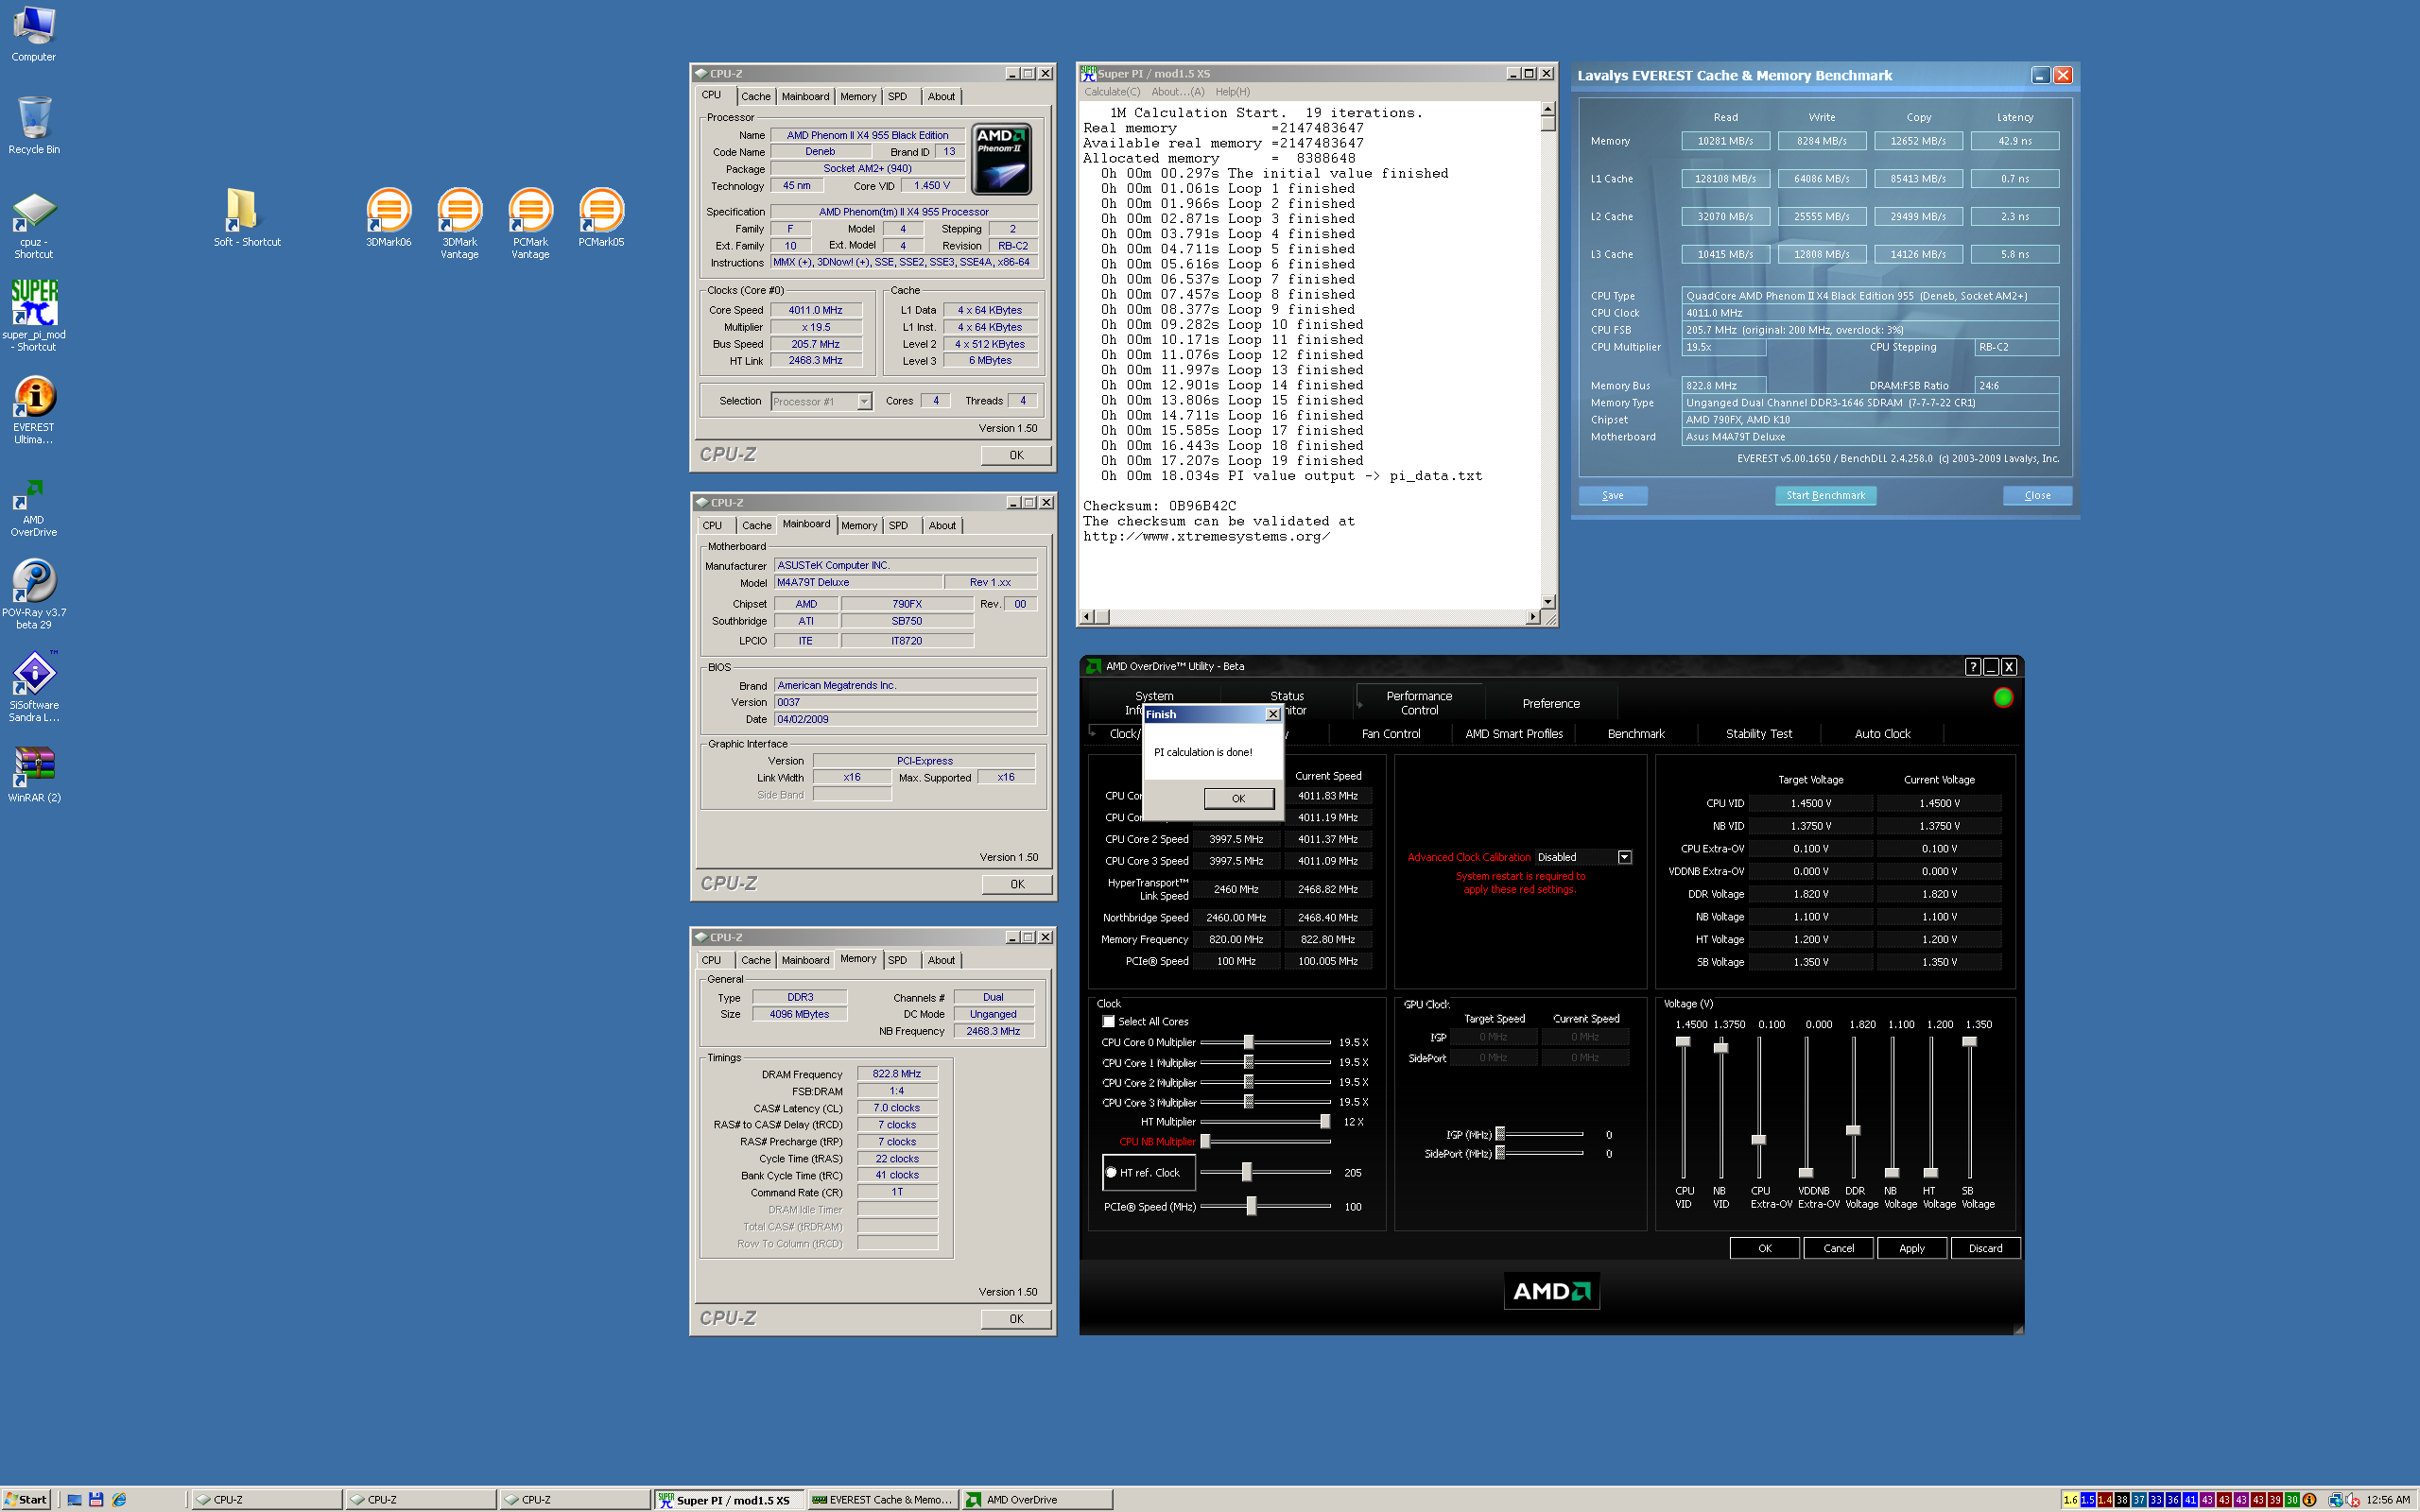Click Discard in AMD OverDrive

pos(1986,1248)
